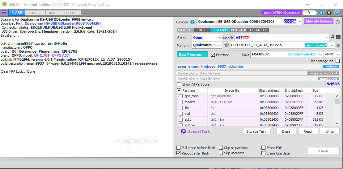Click the Raw Program button

click(193, 54)
